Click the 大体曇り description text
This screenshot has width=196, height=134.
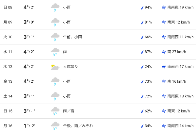(x=71, y=67)
